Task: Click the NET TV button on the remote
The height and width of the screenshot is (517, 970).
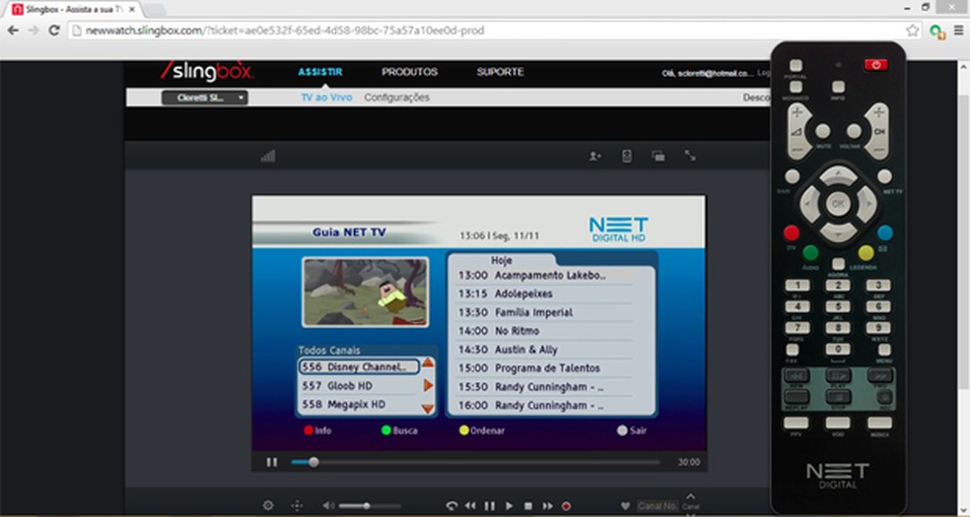Action: tap(884, 176)
